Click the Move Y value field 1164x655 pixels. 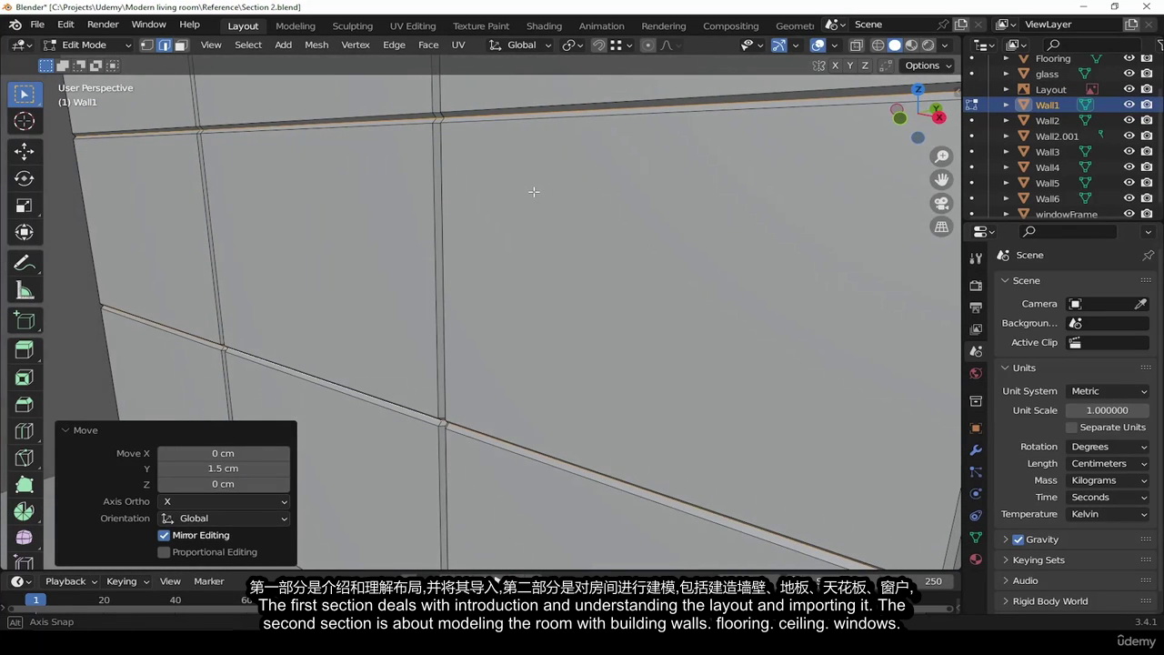tap(224, 469)
